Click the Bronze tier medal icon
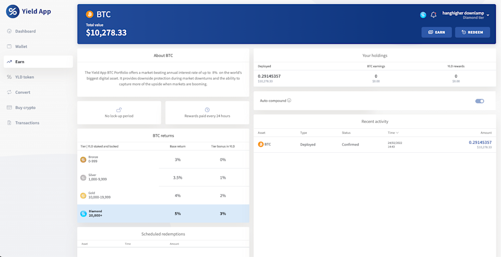 [83, 160]
